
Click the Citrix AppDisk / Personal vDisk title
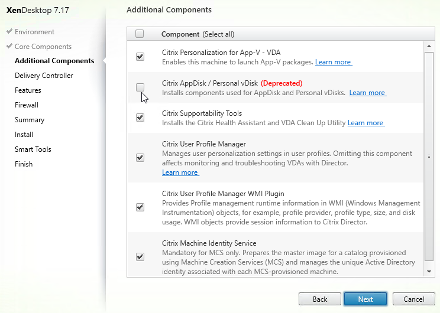pos(209,83)
